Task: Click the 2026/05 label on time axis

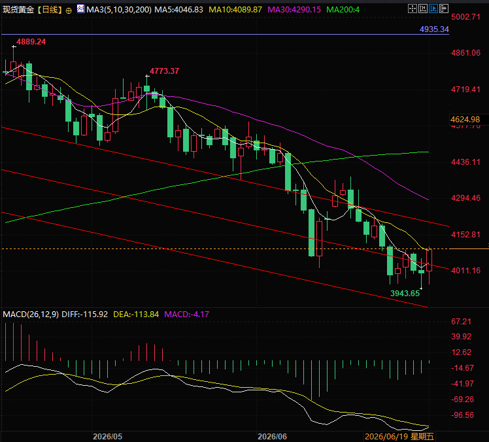Action: [x=108, y=436]
